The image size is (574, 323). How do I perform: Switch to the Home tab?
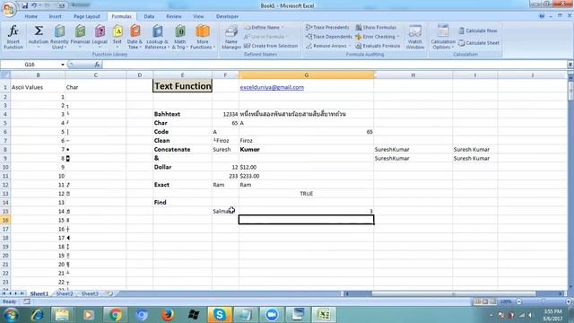coord(30,16)
